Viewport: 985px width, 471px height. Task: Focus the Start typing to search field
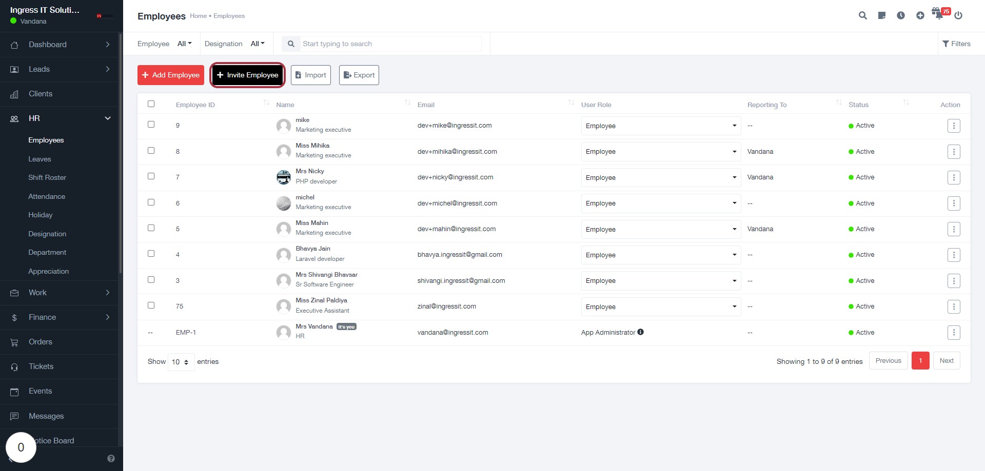391,44
